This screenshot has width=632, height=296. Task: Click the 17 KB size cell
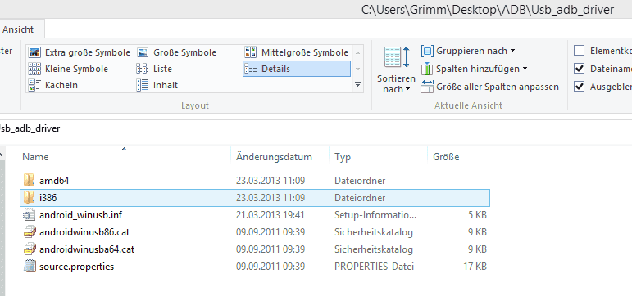475,267
